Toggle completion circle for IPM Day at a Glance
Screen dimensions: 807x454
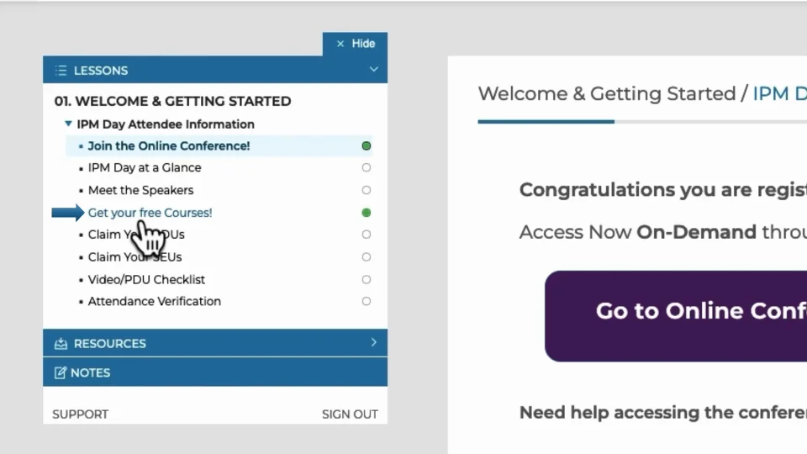367,168
